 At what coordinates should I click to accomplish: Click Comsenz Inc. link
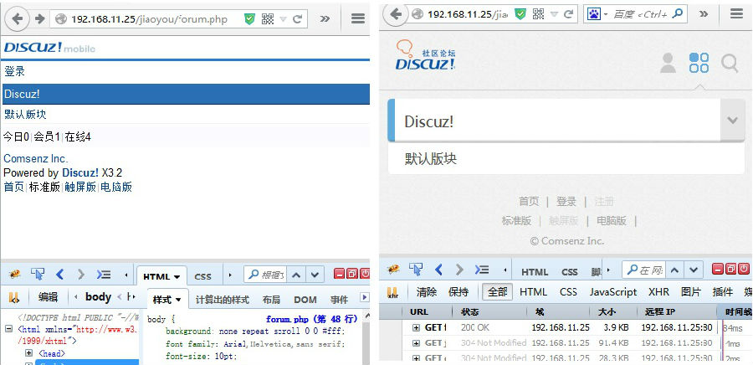pos(35,158)
